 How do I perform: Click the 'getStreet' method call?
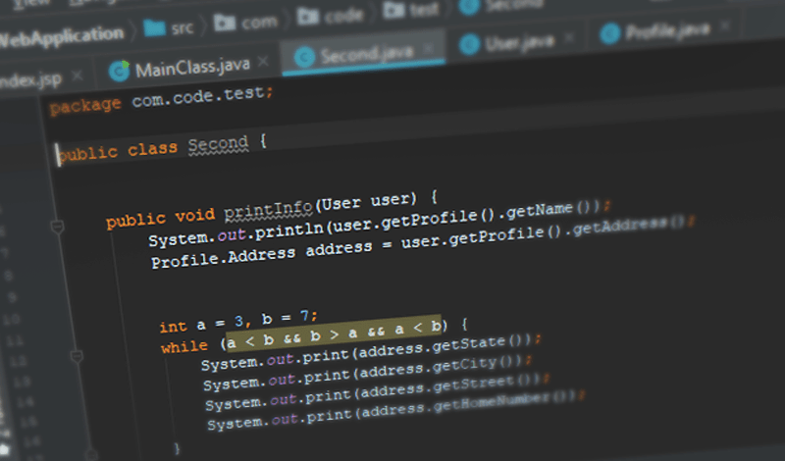474,384
